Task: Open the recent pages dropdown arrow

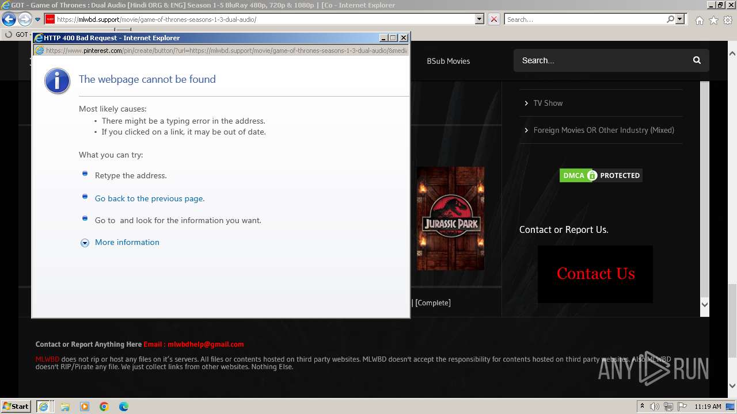Action: tap(37, 20)
